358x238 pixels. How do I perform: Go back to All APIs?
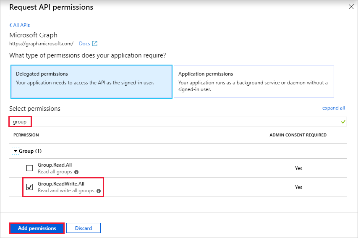pyautogui.click(x=20, y=25)
